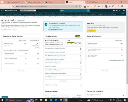Open Suspected Intellectual Property Violations link

point(55,49)
